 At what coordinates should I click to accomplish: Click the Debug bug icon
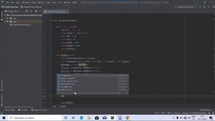pyautogui.click(x=204, y=7)
